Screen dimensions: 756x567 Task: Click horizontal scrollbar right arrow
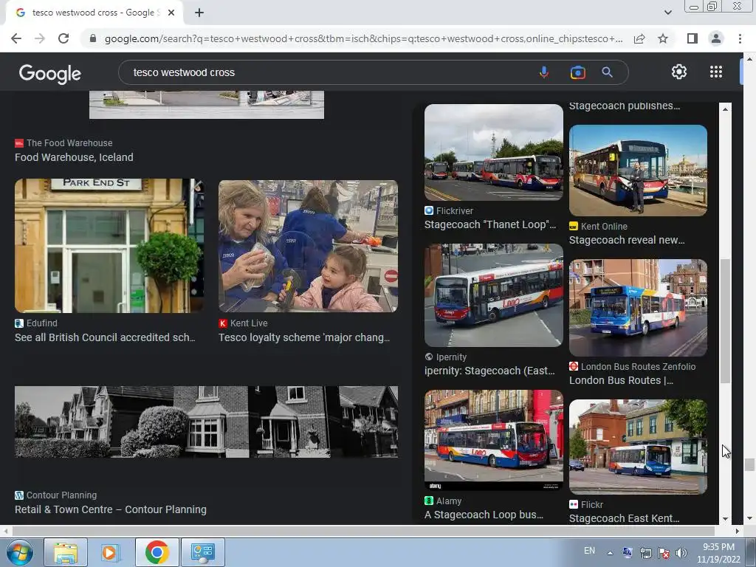738,531
